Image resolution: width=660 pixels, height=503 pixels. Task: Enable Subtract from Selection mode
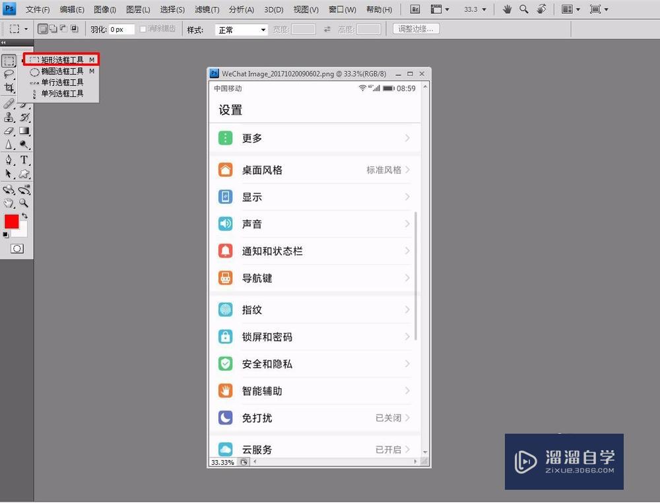pos(62,29)
